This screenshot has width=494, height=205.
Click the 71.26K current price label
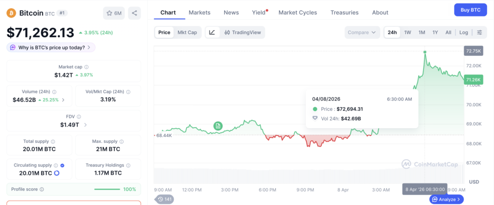coord(474,80)
